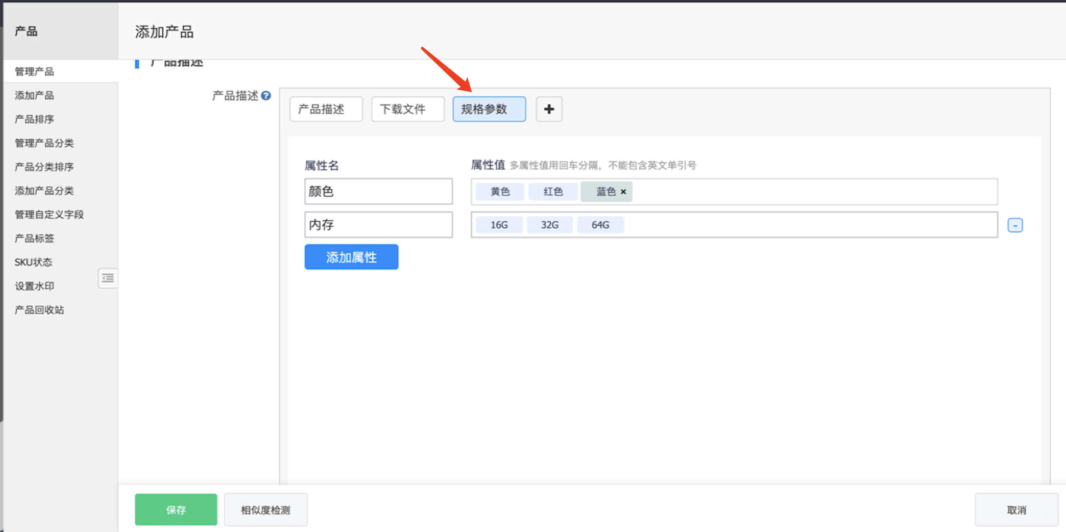This screenshot has height=532, width=1066.
Task: Remove the 蓝色 tag via its x
Action: pos(623,192)
